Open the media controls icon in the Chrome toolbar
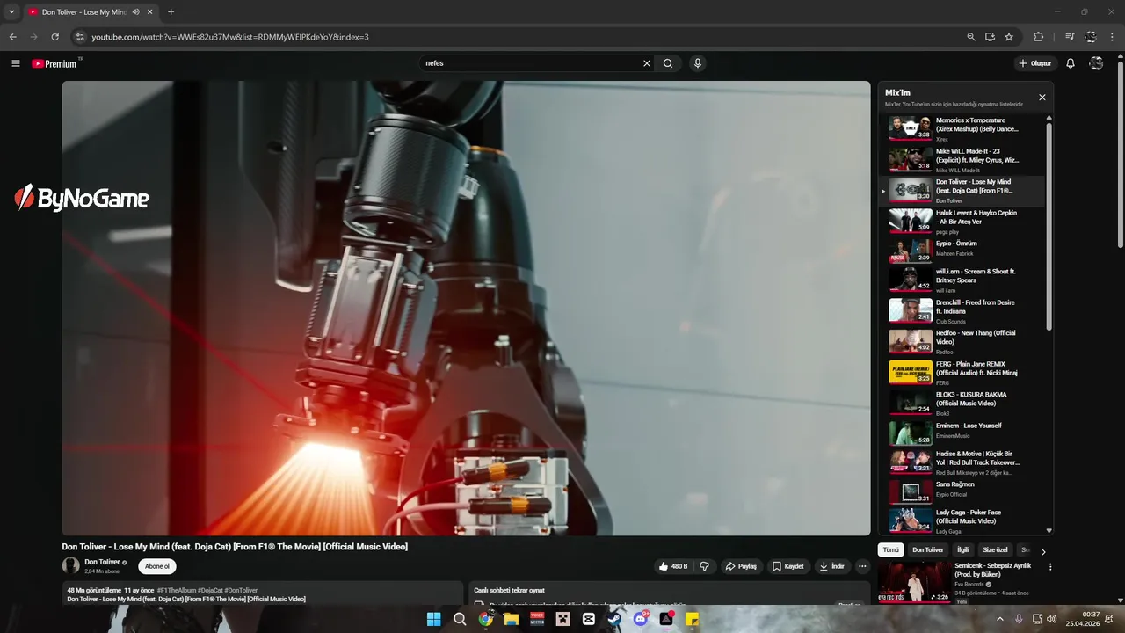Image resolution: width=1125 pixels, height=633 pixels. 1070,37
